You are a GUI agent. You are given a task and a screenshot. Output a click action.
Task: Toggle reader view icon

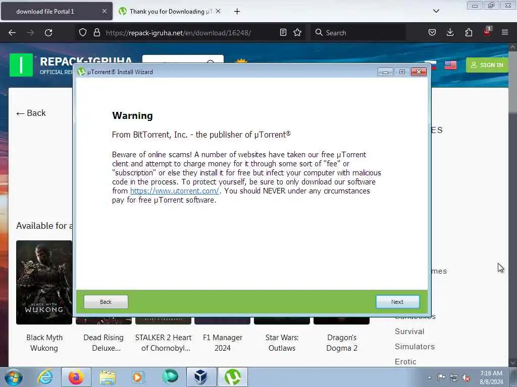click(x=283, y=32)
